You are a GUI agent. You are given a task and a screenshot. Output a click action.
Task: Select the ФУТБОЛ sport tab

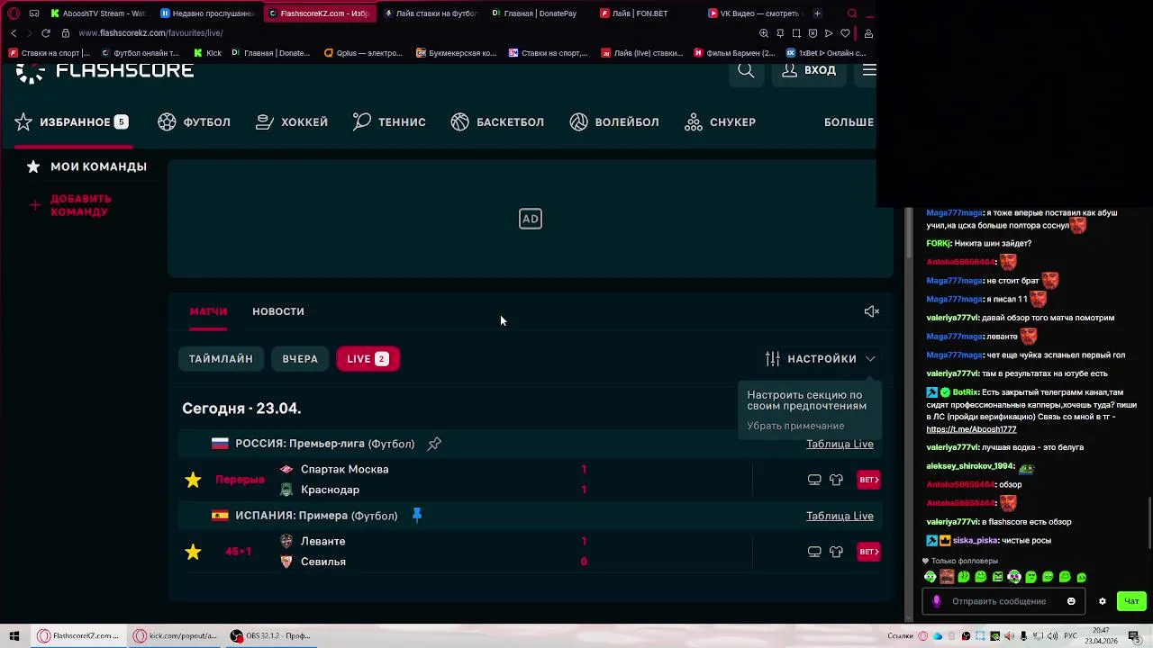195,122
